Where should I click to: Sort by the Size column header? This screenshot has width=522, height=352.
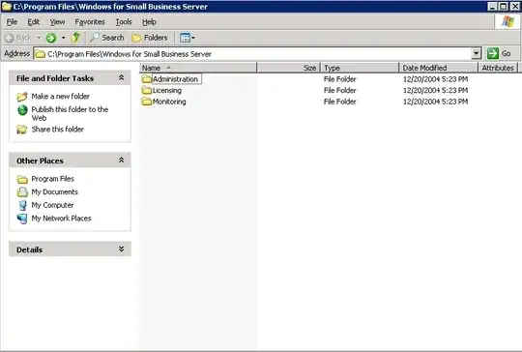tap(289, 68)
